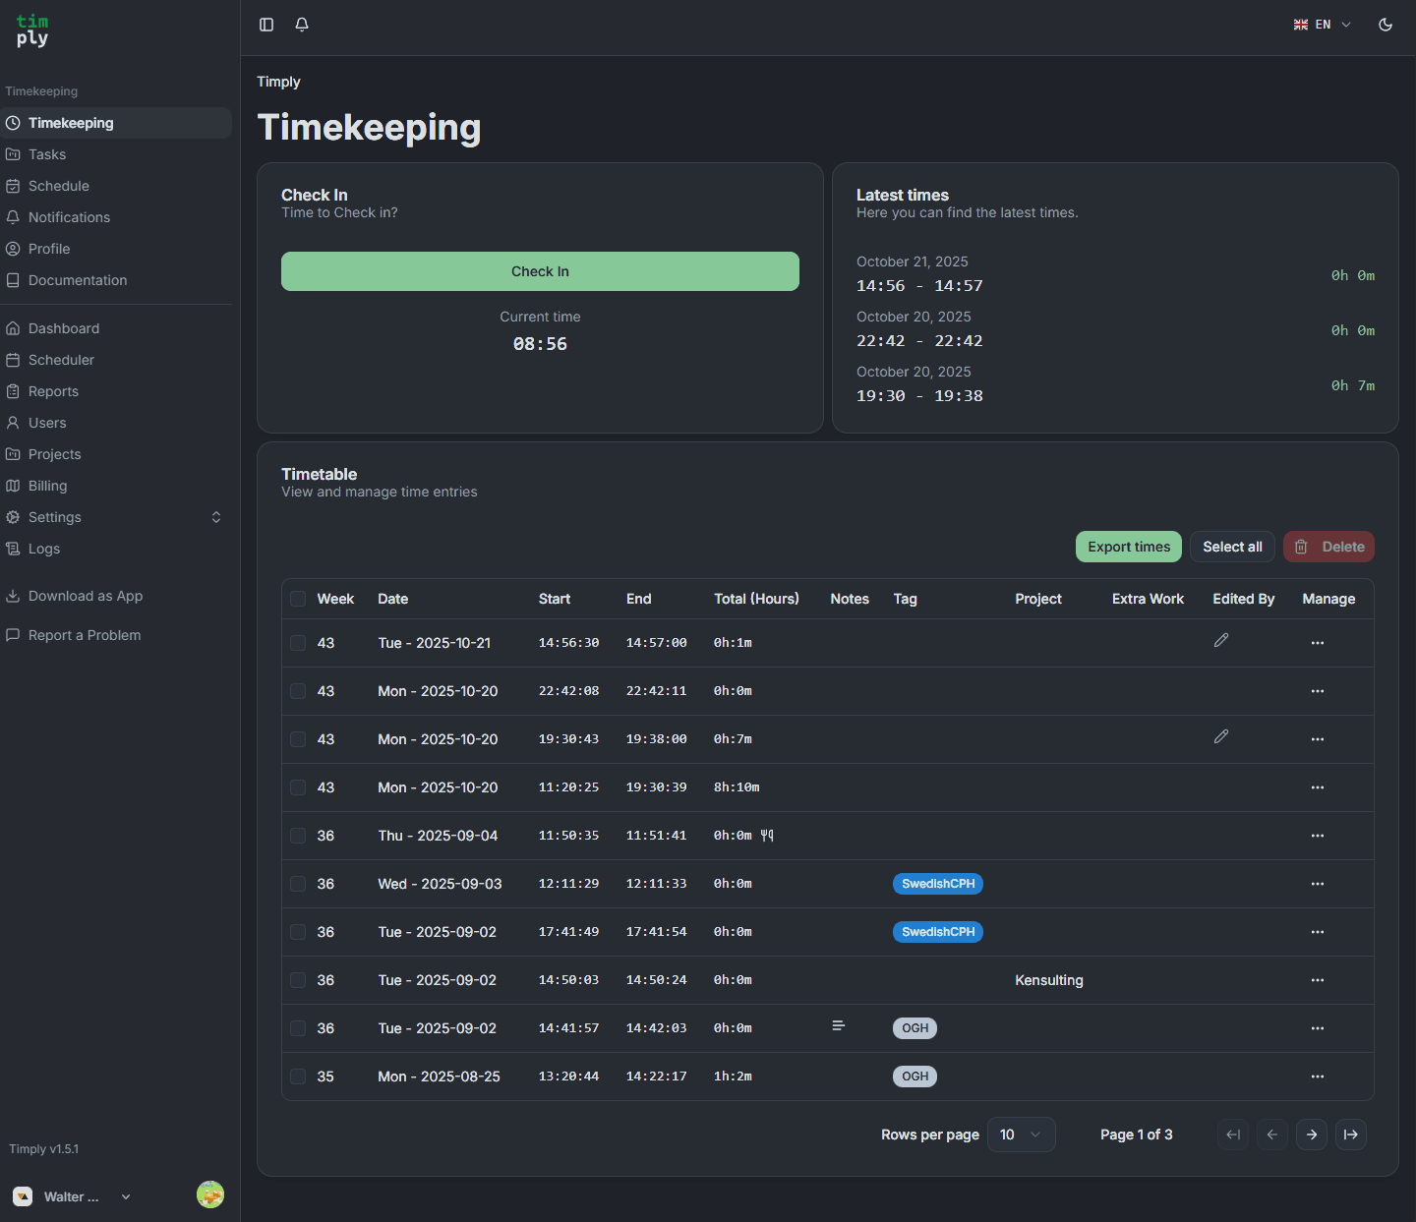Go to the next page arrow
Viewport: 1416px width, 1222px height.
1311,1135
